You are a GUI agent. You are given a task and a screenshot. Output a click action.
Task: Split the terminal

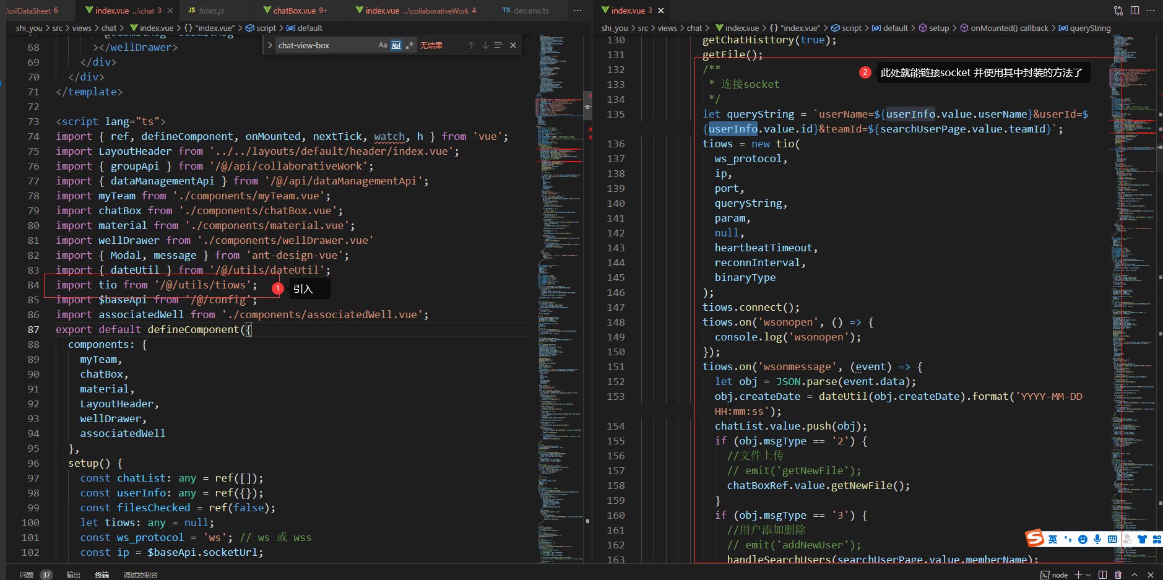point(1102,574)
